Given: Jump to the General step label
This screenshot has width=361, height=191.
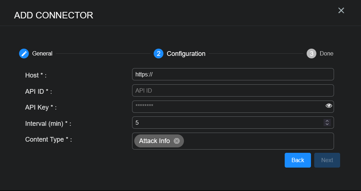Looking at the screenshot, I should coord(42,54).
